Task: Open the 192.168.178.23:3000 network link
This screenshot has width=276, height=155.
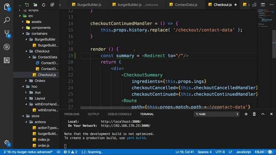Action: click(x=125, y=126)
